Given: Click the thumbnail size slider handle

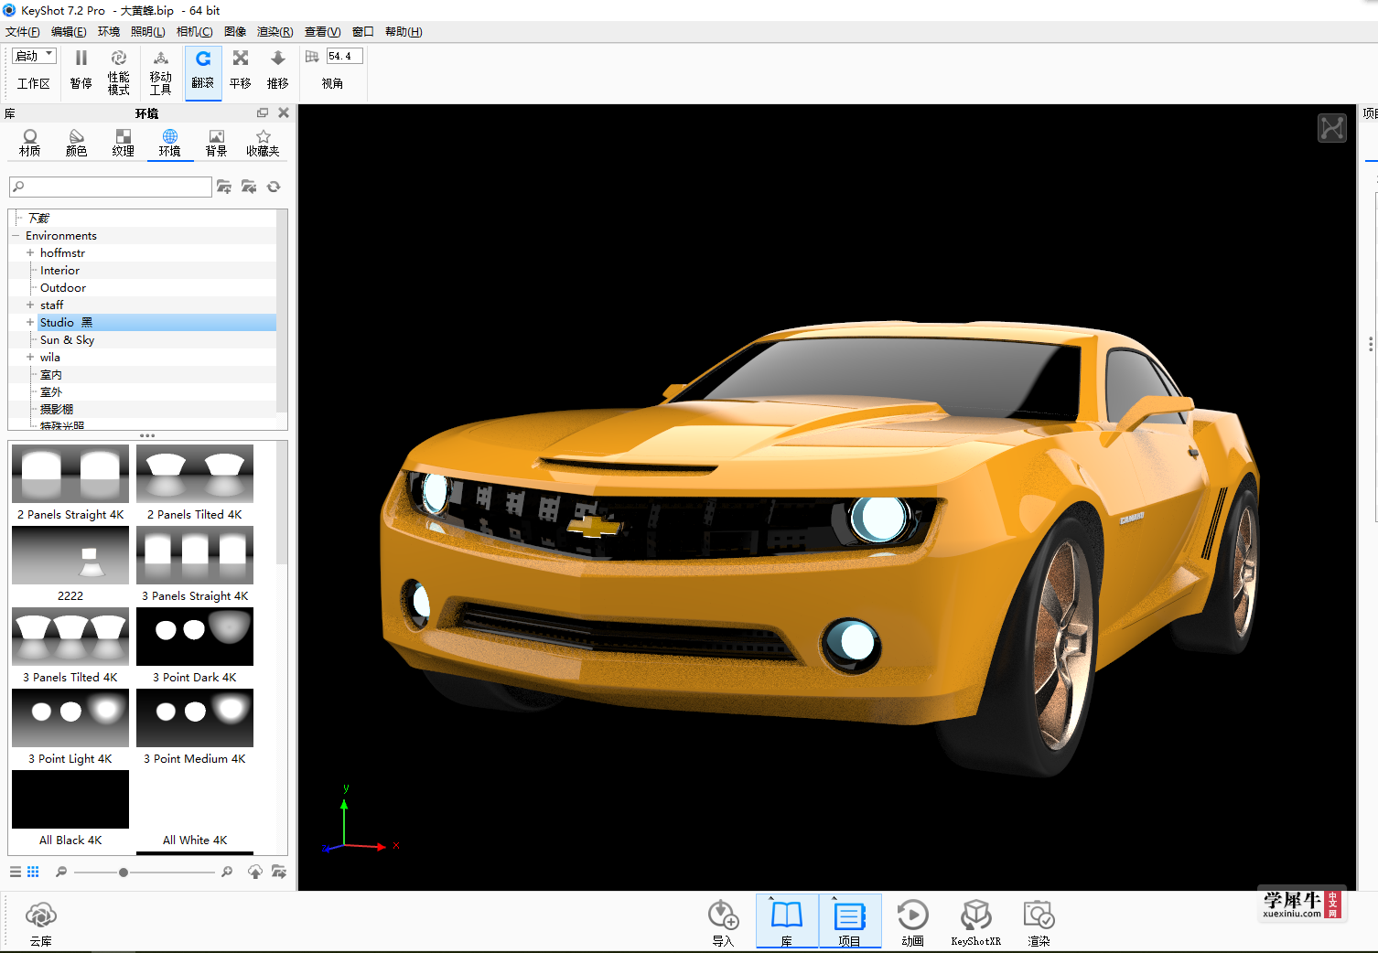Looking at the screenshot, I should click(124, 873).
